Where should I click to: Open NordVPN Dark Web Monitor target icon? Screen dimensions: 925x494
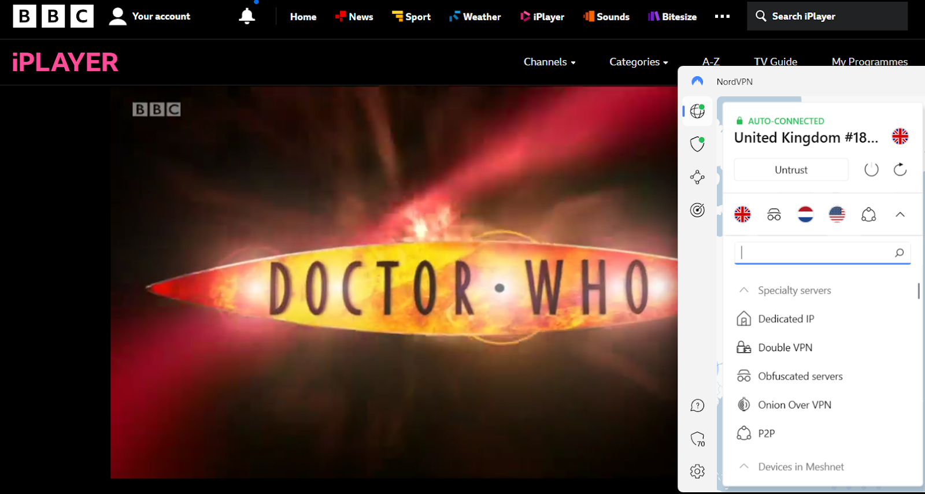(697, 210)
